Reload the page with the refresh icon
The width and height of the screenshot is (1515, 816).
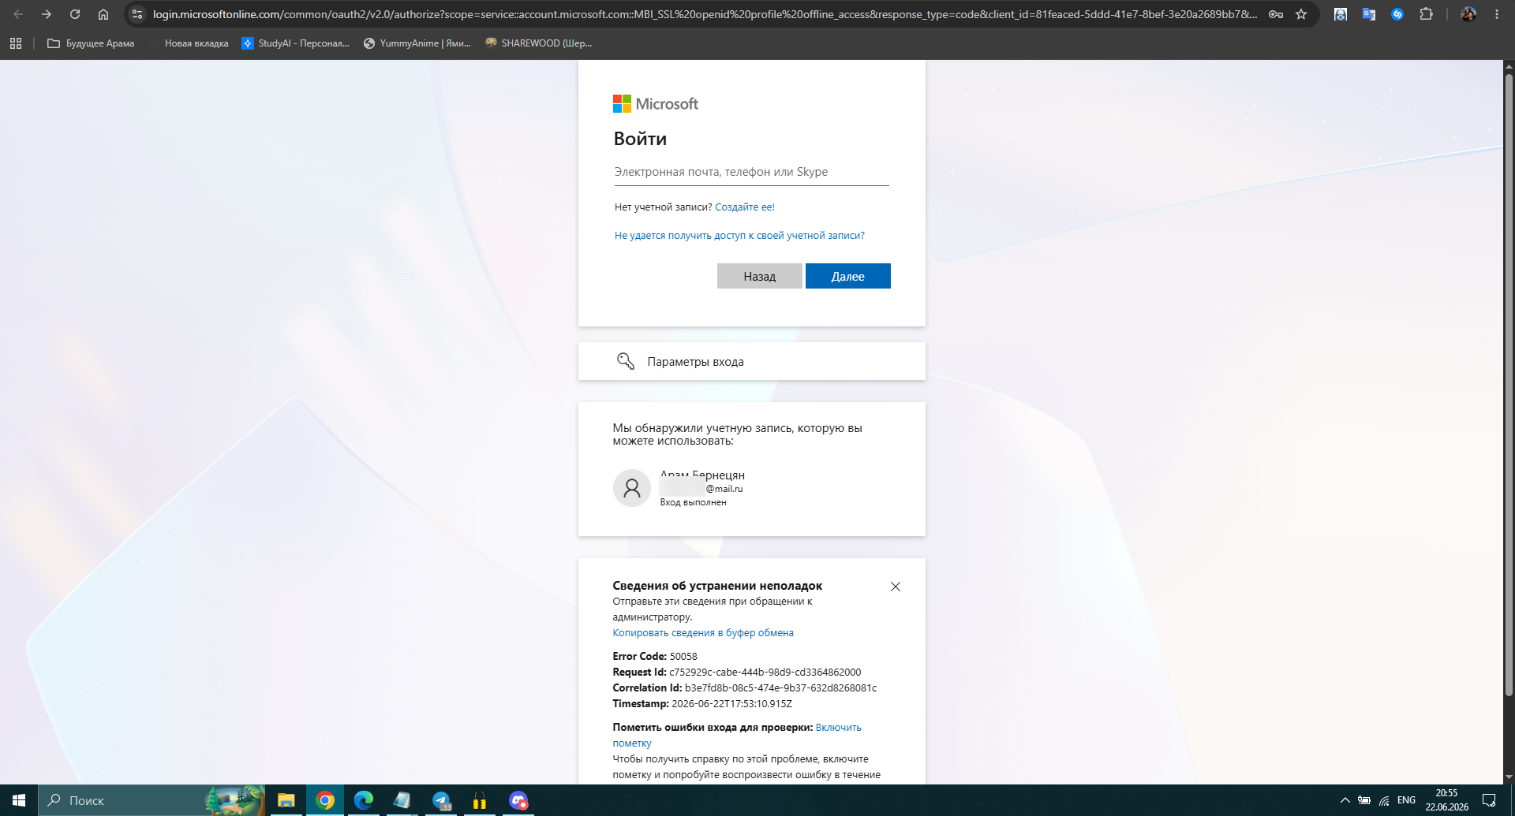75,14
